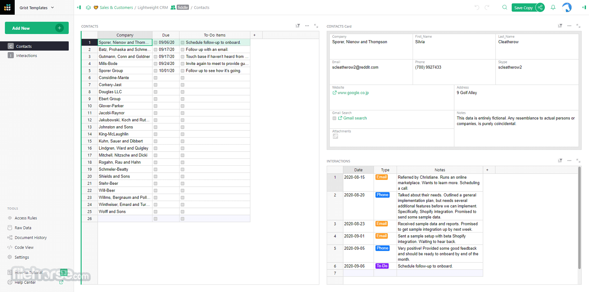The image size is (589, 292).
Task: Click the document home layers icon
Action: click(x=88, y=7)
